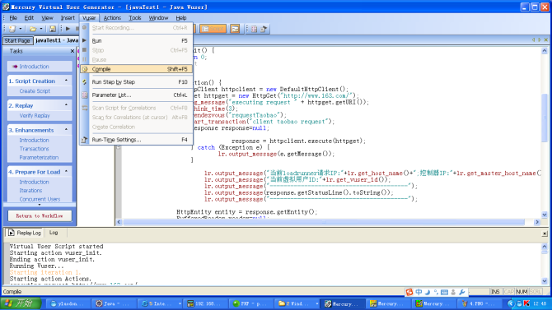Close the Tasks pane

[x=73, y=51]
